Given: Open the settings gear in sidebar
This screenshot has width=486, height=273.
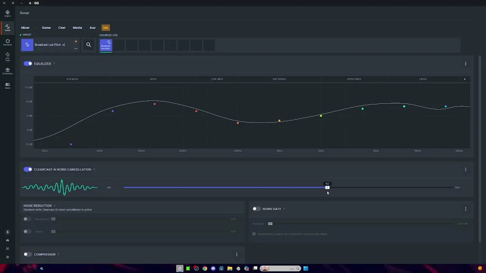Looking at the screenshot, I should click(7, 257).
